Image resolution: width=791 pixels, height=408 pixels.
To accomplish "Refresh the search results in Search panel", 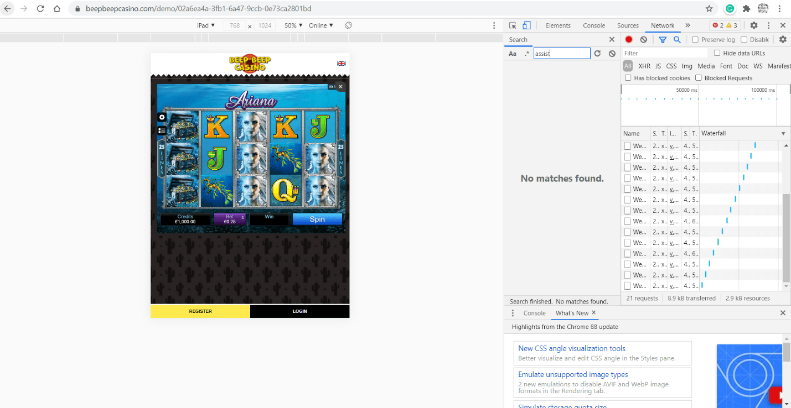I will pyautogui.click(x=597, y=54).
